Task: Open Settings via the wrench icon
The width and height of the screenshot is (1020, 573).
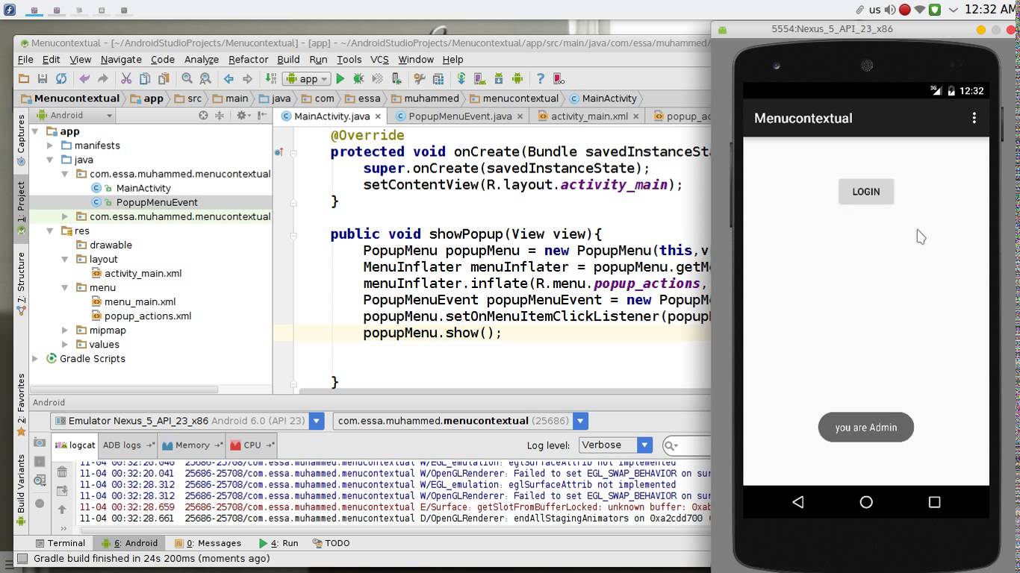Action: [x=420, y=78]
